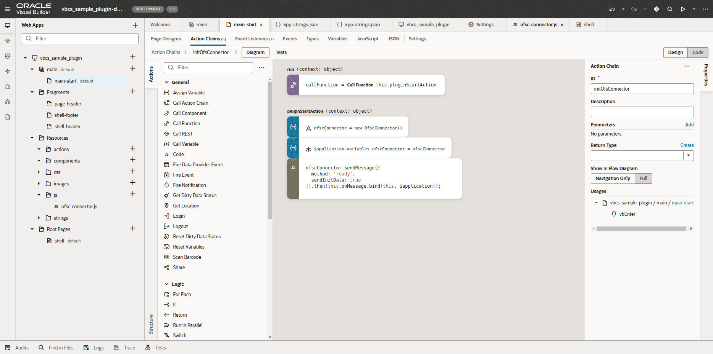Click inside the action chain ID field

(642, 89)
